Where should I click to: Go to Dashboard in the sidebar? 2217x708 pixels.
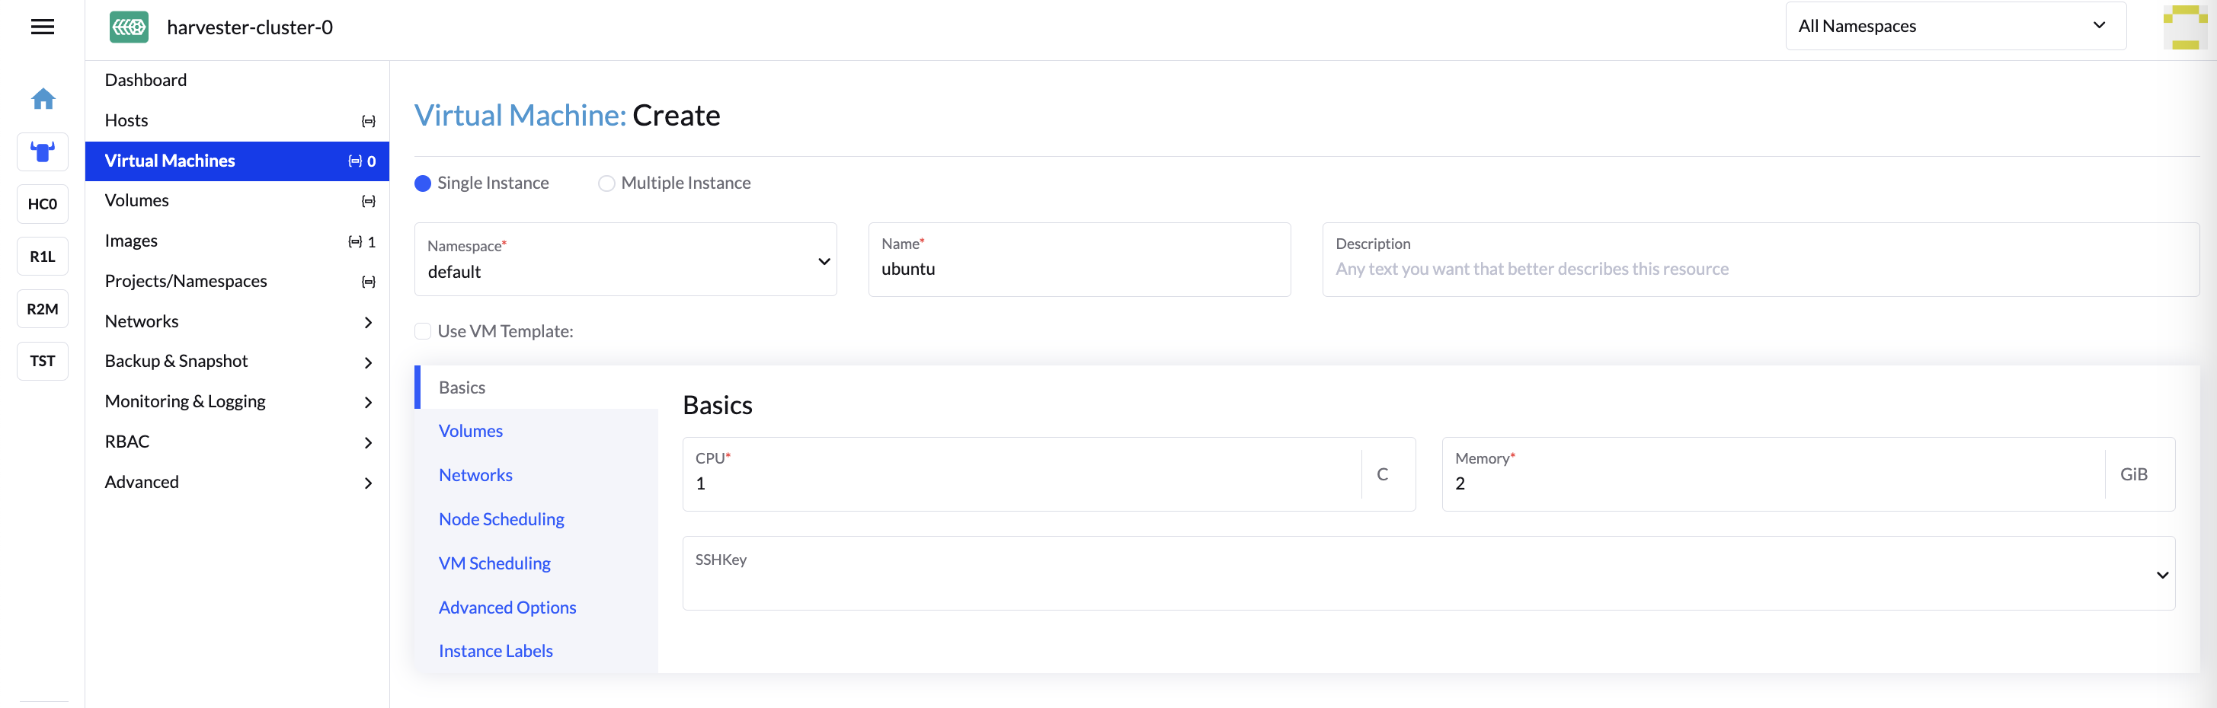pyautogui.click(x=146, y=80)
